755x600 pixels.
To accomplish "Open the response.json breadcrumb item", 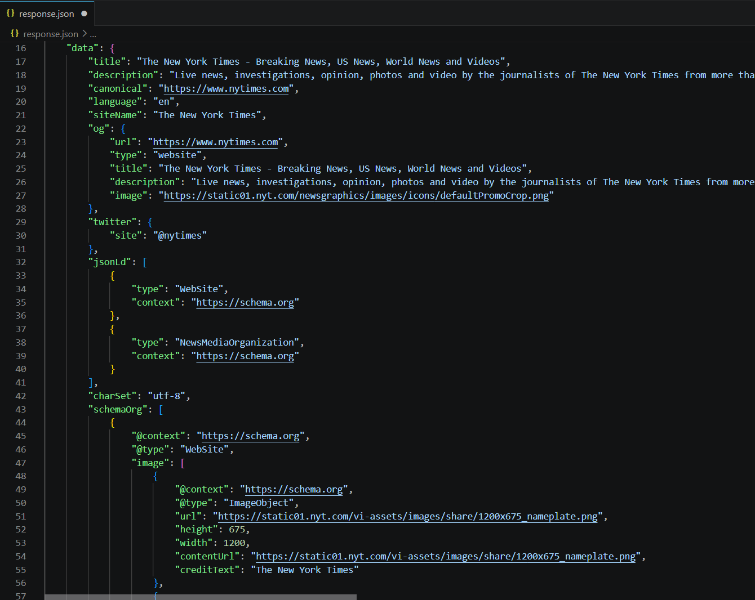I will pyautogui.click(x=51, y=34).
